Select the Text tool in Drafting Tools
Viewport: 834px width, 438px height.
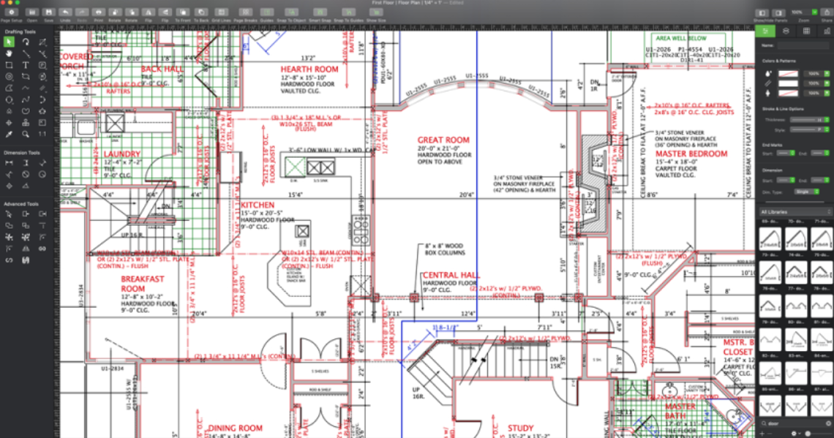point(26,65)
